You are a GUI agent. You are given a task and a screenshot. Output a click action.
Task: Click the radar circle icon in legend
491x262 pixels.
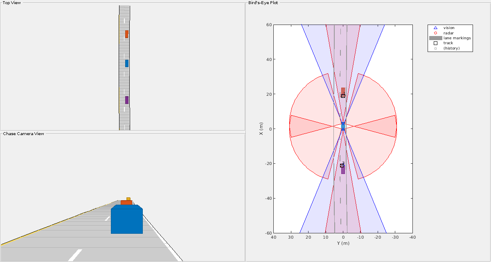click(435, 33)
